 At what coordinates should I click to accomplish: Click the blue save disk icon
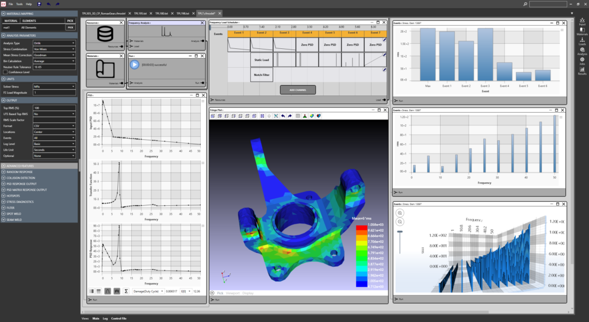pyautogui.click(x=40, y=4)
